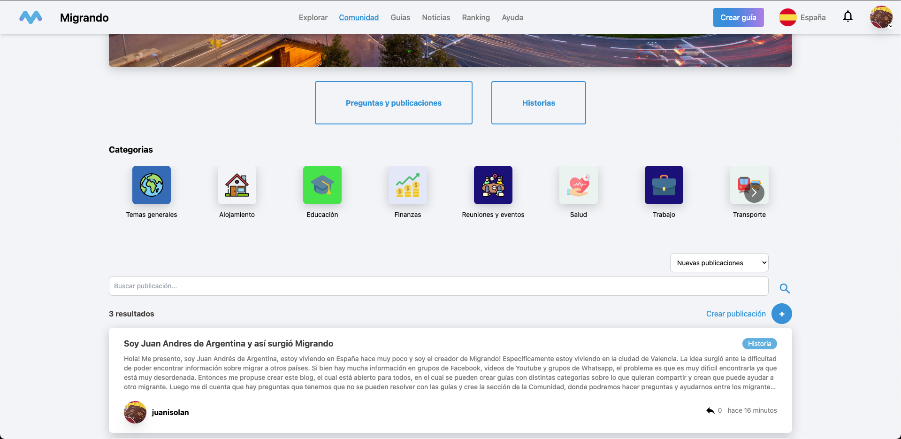Click the Trabajo label

click(x=664, y=215)
